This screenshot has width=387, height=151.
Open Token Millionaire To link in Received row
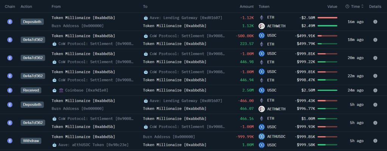click(175, 90)
